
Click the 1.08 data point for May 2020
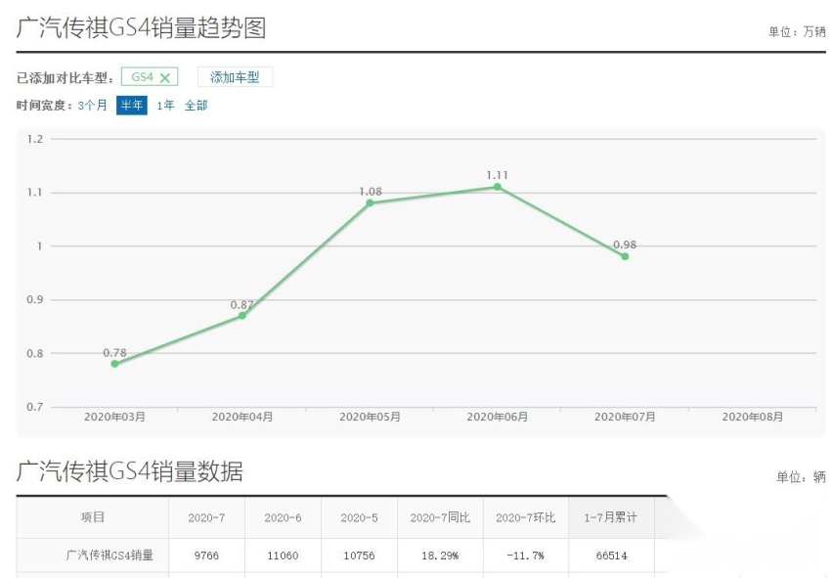[x=370, y=203]
